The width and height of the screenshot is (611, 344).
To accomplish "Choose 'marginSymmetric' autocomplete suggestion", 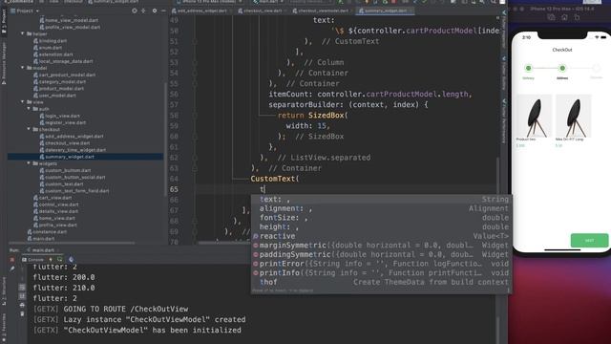I will (x=381, y=246).
